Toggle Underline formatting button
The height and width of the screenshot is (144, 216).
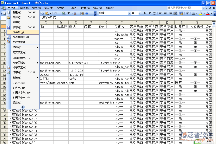pos(154,13)
